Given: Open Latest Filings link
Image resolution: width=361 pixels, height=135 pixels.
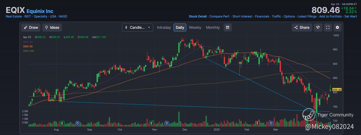Looking at the screenshot, I should (307, 16).
